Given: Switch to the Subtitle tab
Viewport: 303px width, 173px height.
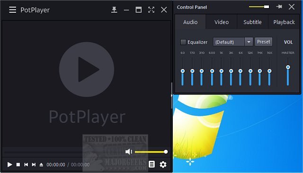Looking at the screenshot, I should point(252,22).
